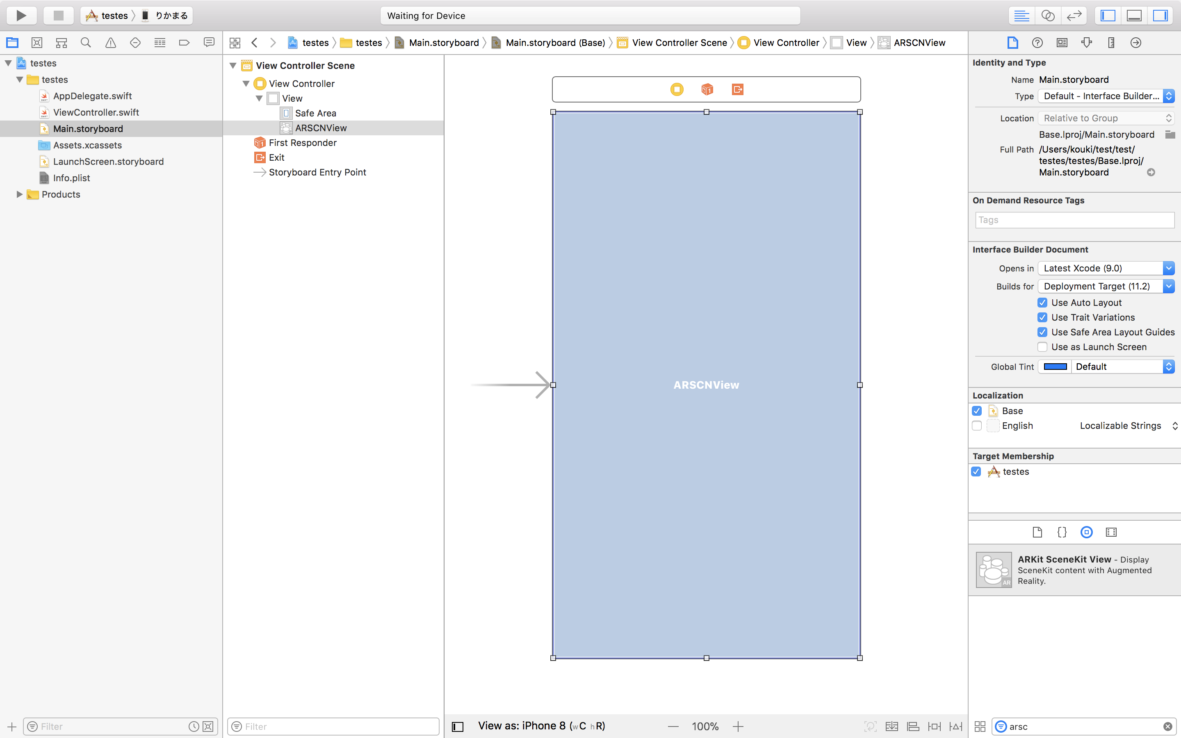Open the Connections inspector arrow icon
This screenshot has width=1181, height=738.
[1135, 43]
